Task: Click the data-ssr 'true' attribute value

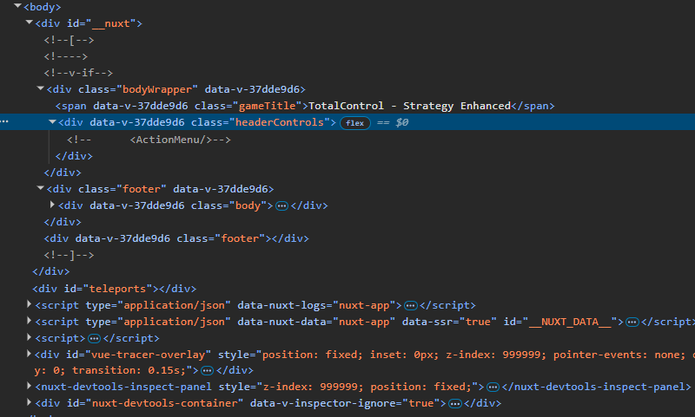Action: 478,322
